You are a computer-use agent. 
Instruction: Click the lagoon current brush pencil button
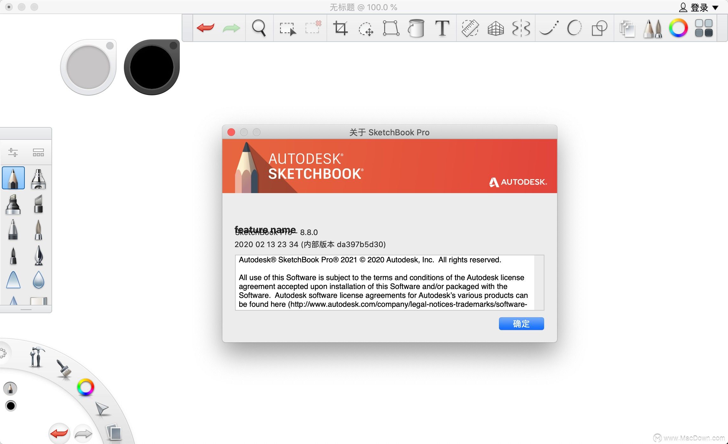10,388
